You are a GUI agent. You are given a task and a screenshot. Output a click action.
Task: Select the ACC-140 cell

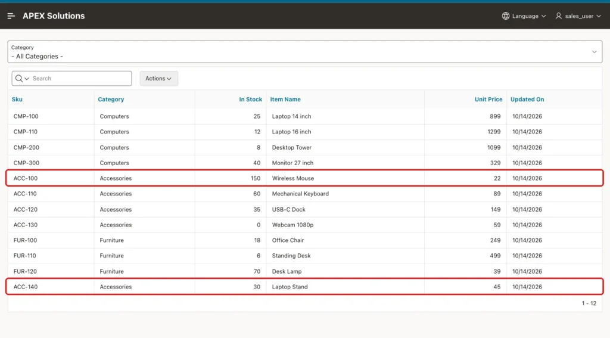click(51, 287)
